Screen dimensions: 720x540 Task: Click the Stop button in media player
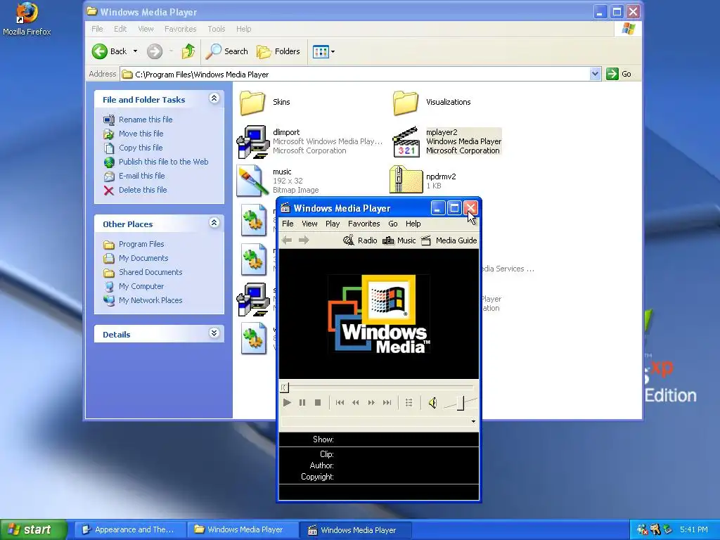pyautogui.click(x=317, y=403)
